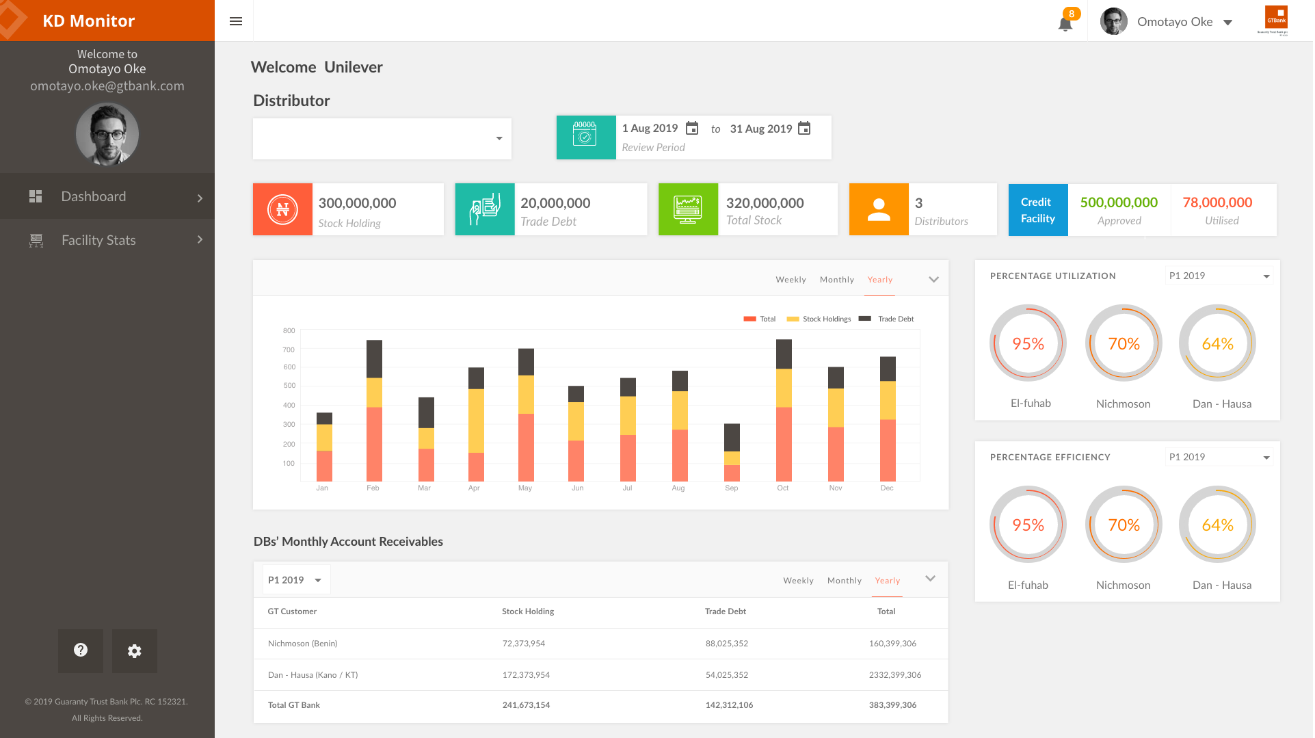
Task: Select the Nichmoson (Benin) row
Action: 600,644
